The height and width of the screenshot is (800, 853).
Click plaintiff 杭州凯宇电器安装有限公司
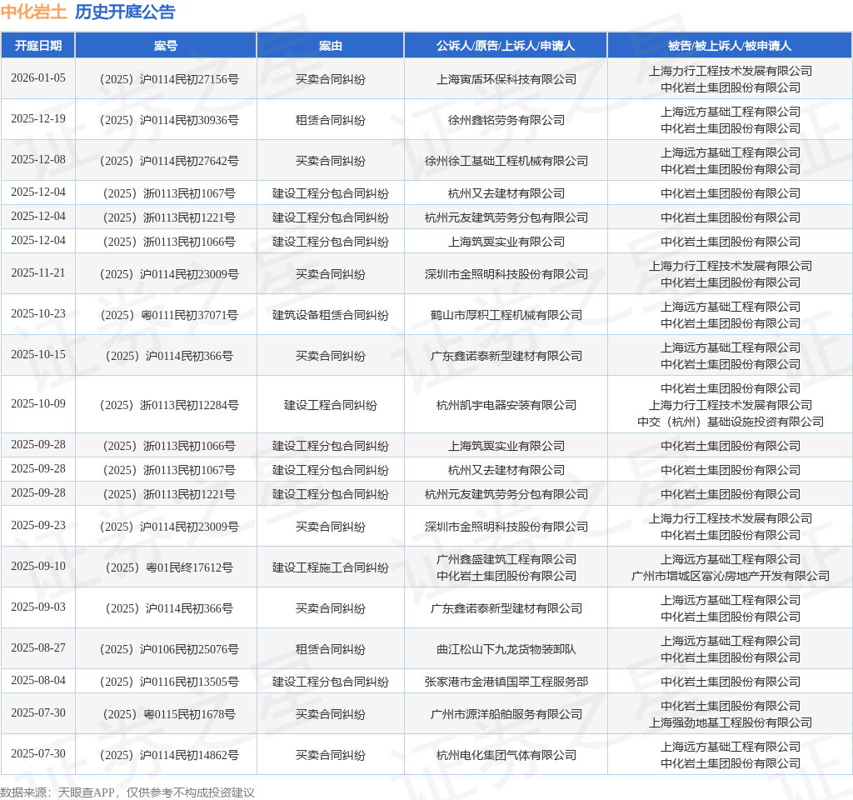click(506, 405)
